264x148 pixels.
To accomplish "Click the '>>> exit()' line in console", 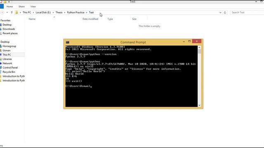I will (x=73, y=81).
